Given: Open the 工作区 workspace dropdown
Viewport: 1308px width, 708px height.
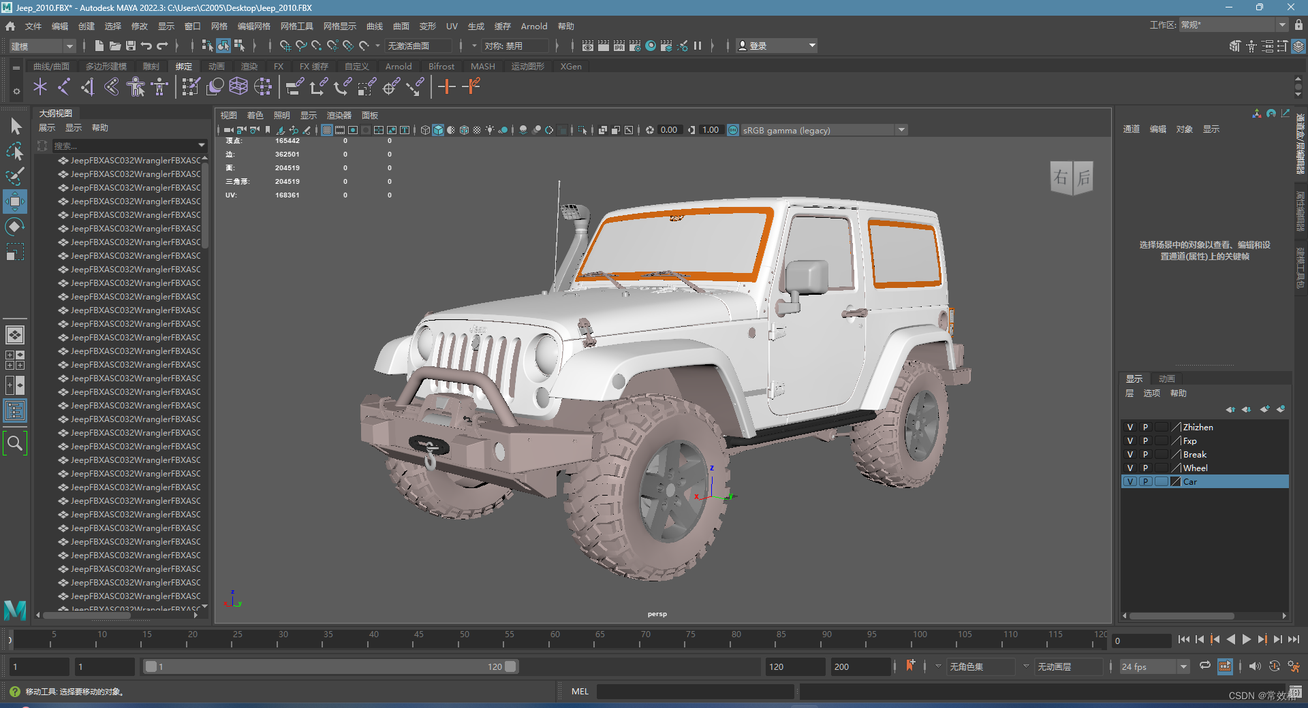Looking at the screenshot, I should pyautogui.click(x=1233, y=25).
